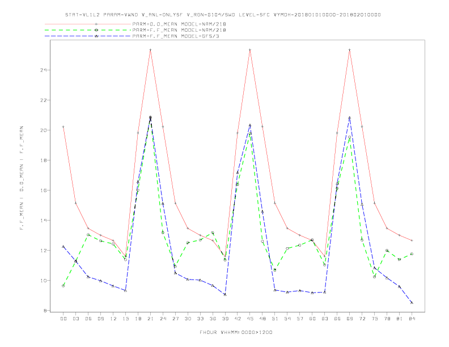The width and height of the screenshot is (449, 347).
Task: Click x-axis tick label 60
Action: (x=312, y=319)
